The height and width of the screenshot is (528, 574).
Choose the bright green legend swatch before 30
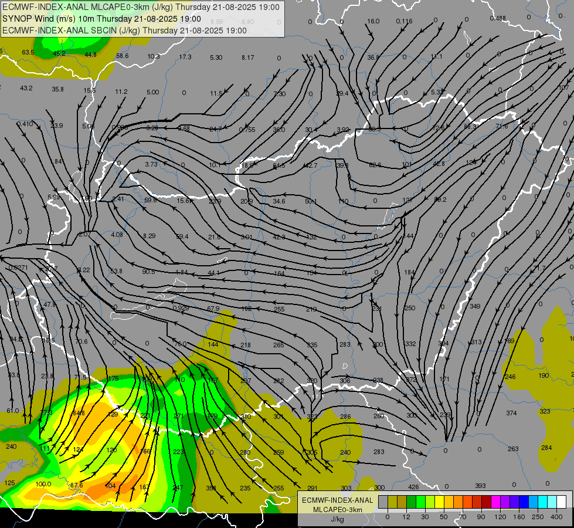click(x=420, y=502)
